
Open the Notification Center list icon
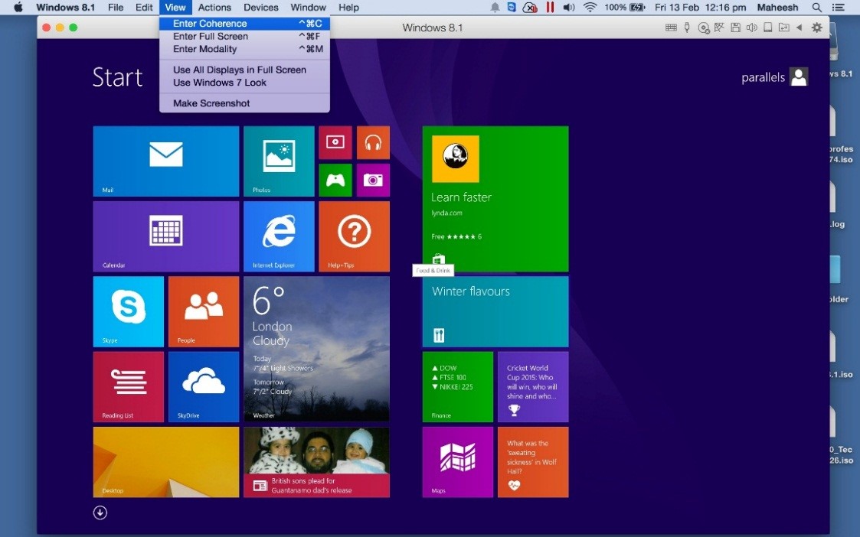click(838, 7)
